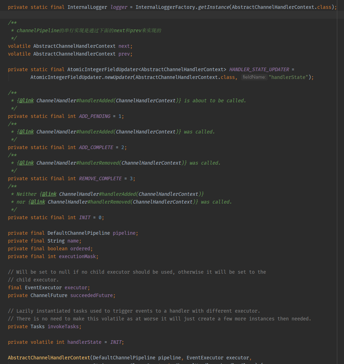Viewport: 344px width, 364px height.
Task: Click the executionMask field
Action: point(77,256)
